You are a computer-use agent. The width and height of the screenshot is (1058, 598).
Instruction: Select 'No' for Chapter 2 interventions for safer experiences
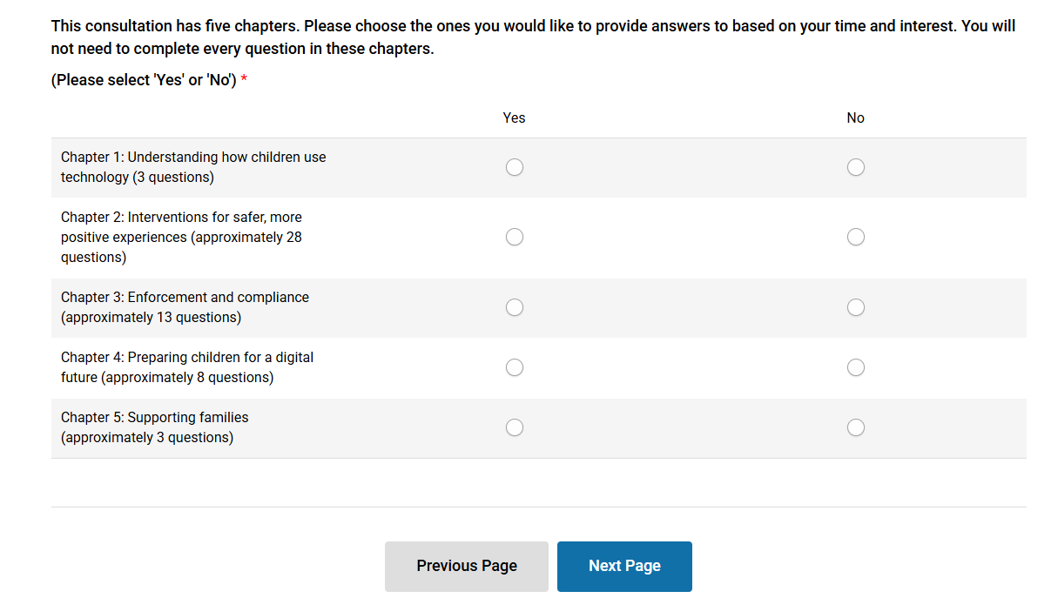tap(856, 236)
